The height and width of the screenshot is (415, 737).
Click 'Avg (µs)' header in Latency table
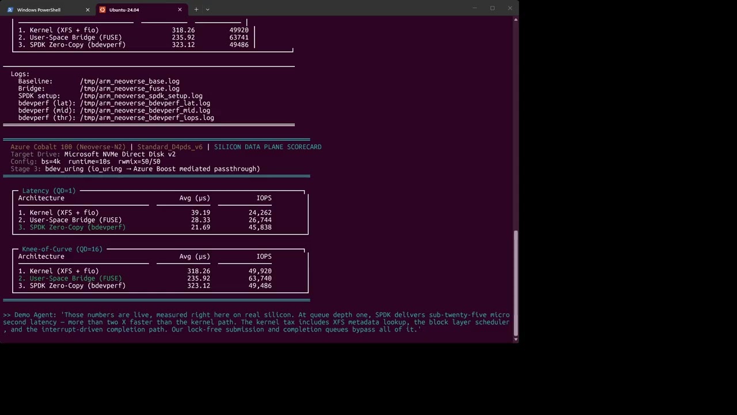tap(195, 198)
